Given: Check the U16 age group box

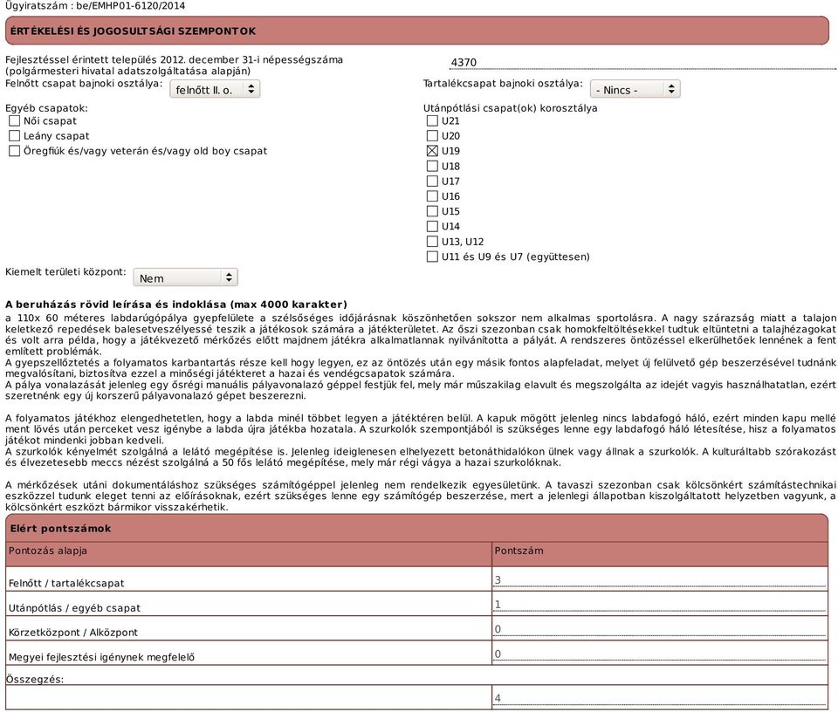Looking at the screenshot, I should tap(432, 196).
